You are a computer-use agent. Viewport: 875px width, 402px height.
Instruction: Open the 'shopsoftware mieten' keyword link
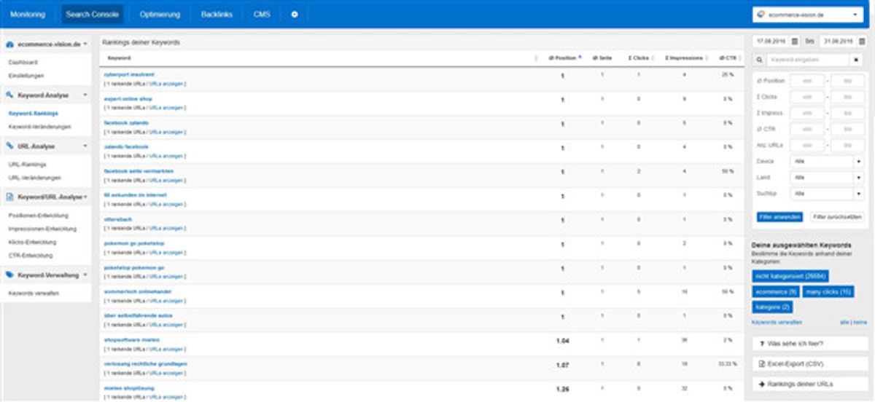coord(131,339)
